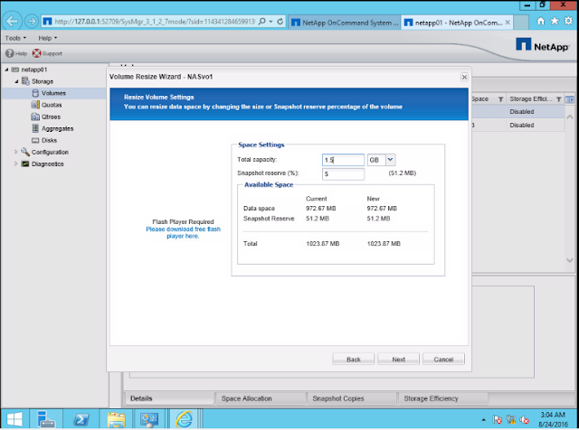Click the Quotas icon in tree
This screenshot has width=579, height=430.
pyautogui.click(x=35, y=105)
